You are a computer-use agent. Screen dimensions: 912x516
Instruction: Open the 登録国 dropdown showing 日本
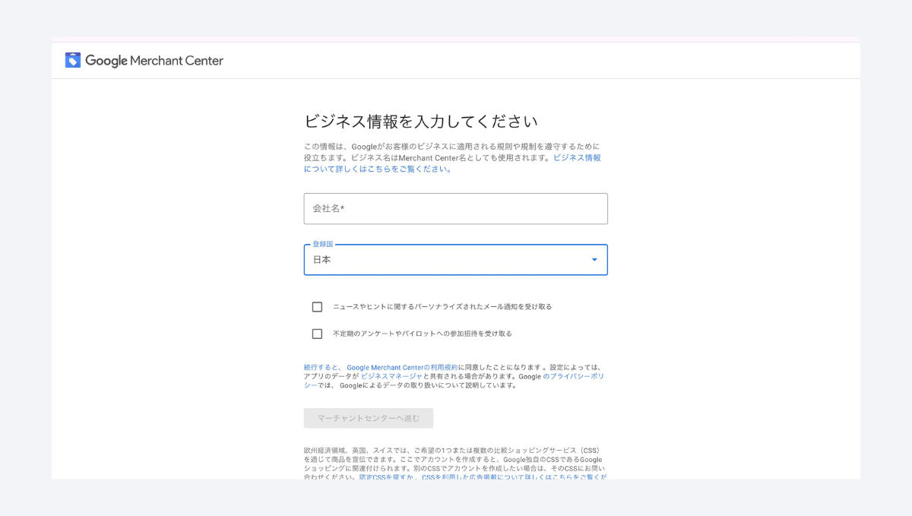[455, 259]
